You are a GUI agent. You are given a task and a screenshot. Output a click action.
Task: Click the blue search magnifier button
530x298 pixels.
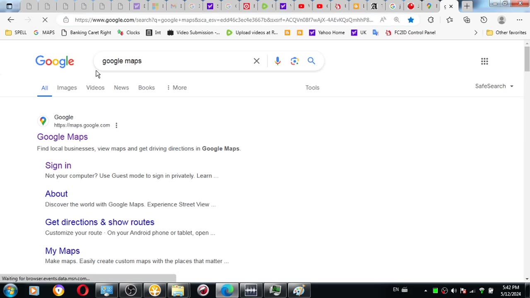[x=311, y=61]
